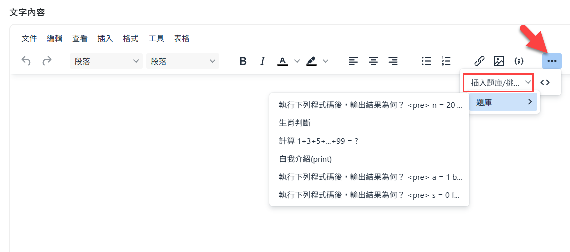Align text to the left
This screenshot has width=570, height=252.
(354, 61)
